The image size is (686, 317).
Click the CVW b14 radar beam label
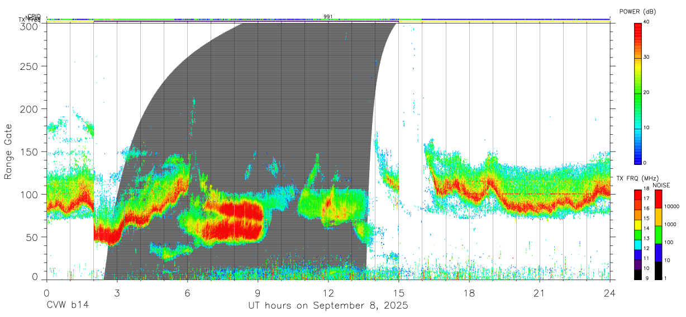click(x=68, y=306)
